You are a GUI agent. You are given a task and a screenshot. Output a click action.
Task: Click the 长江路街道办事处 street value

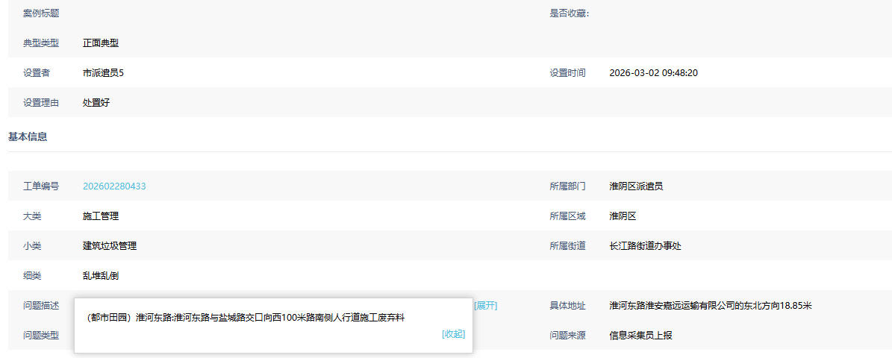[x=645, y=246]
